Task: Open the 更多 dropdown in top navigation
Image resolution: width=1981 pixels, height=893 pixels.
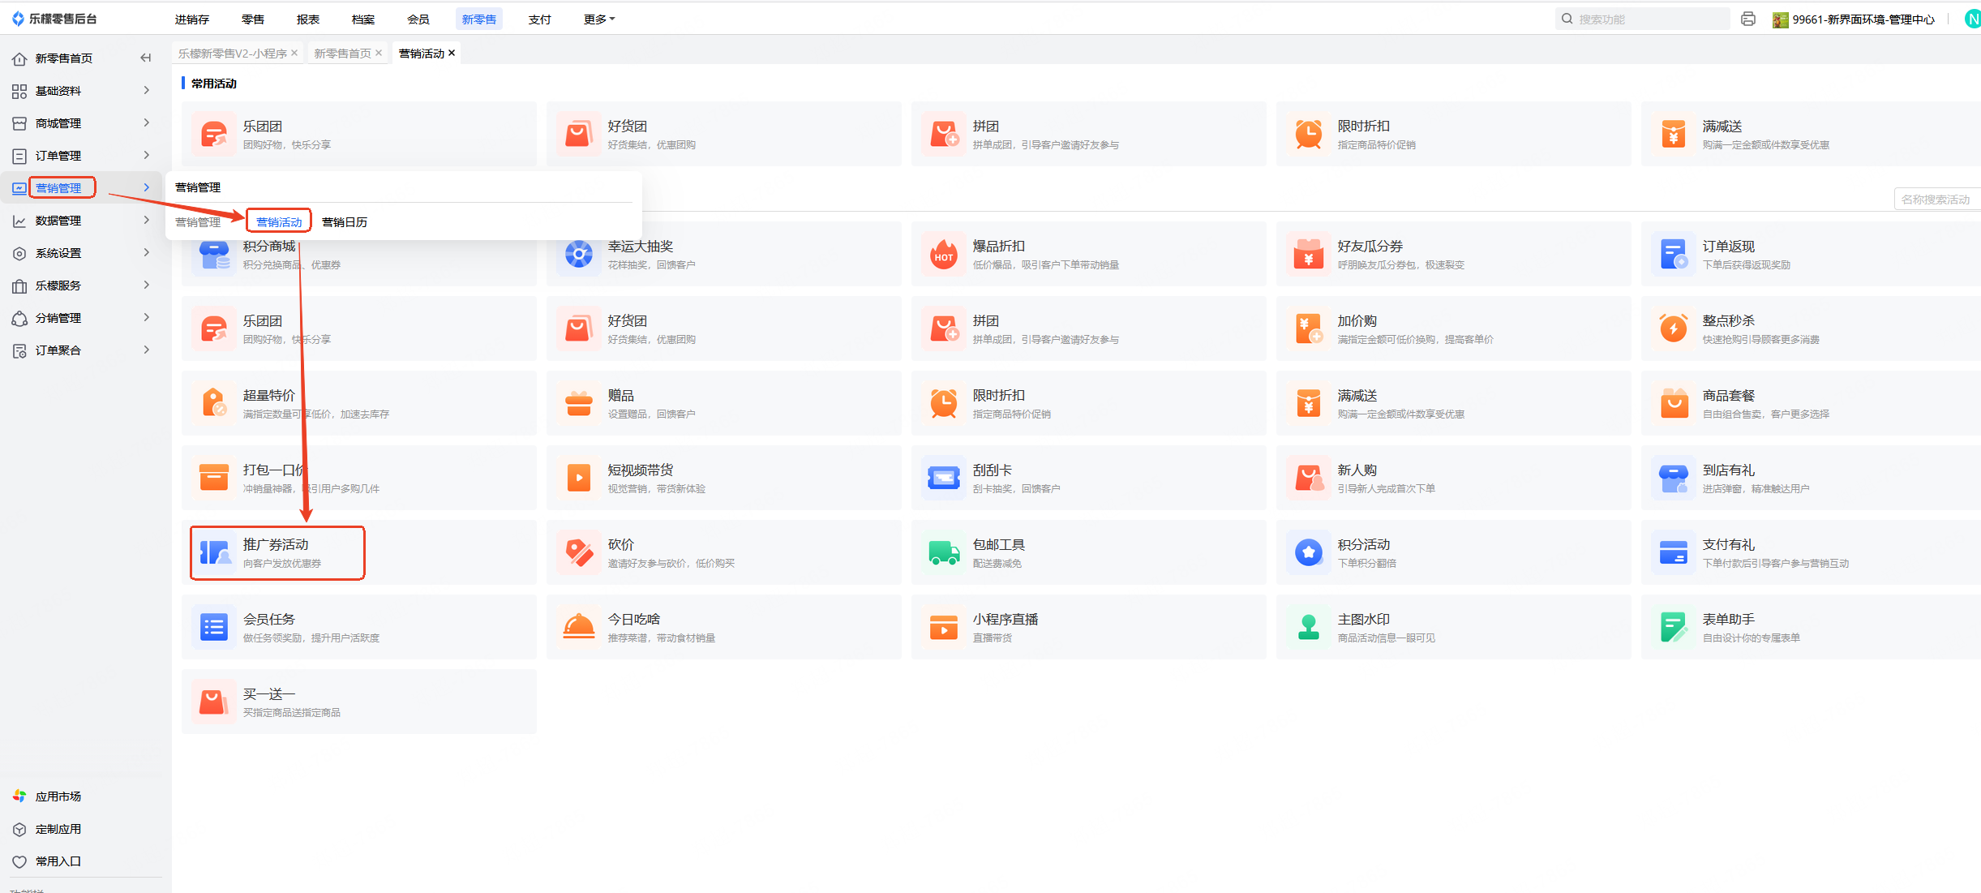Action: [x=598, y=19]
